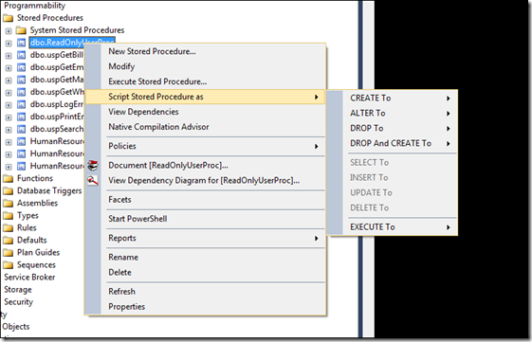Expand the dbo.uspGetBill node
The image size is (532, 342).
[x=9, y=56]
